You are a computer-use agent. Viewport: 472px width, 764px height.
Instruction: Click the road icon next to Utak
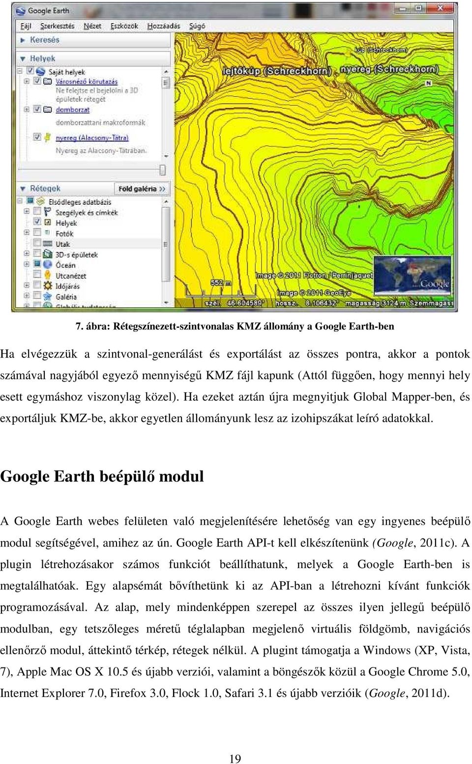pyautogui.click(x=48, y=244)
